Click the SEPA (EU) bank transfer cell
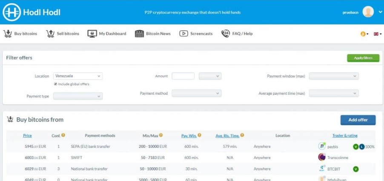 tap(90, 147)
